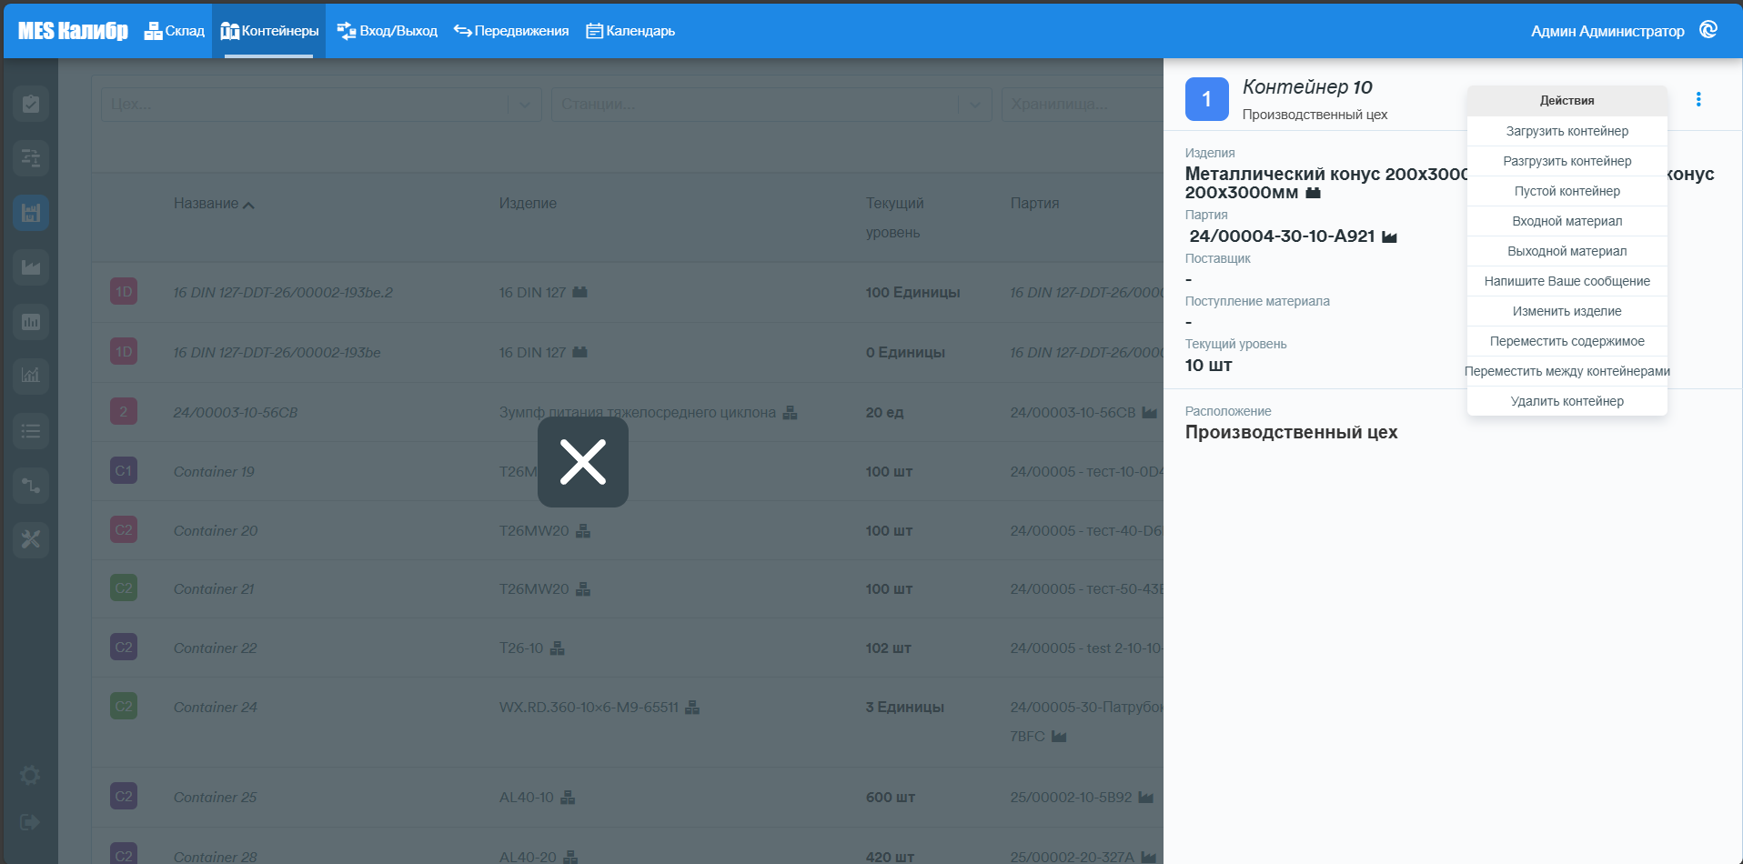Open bar chart box icon in sidebar
This screenshot has height=864, width=1743.
pos(31,322)
